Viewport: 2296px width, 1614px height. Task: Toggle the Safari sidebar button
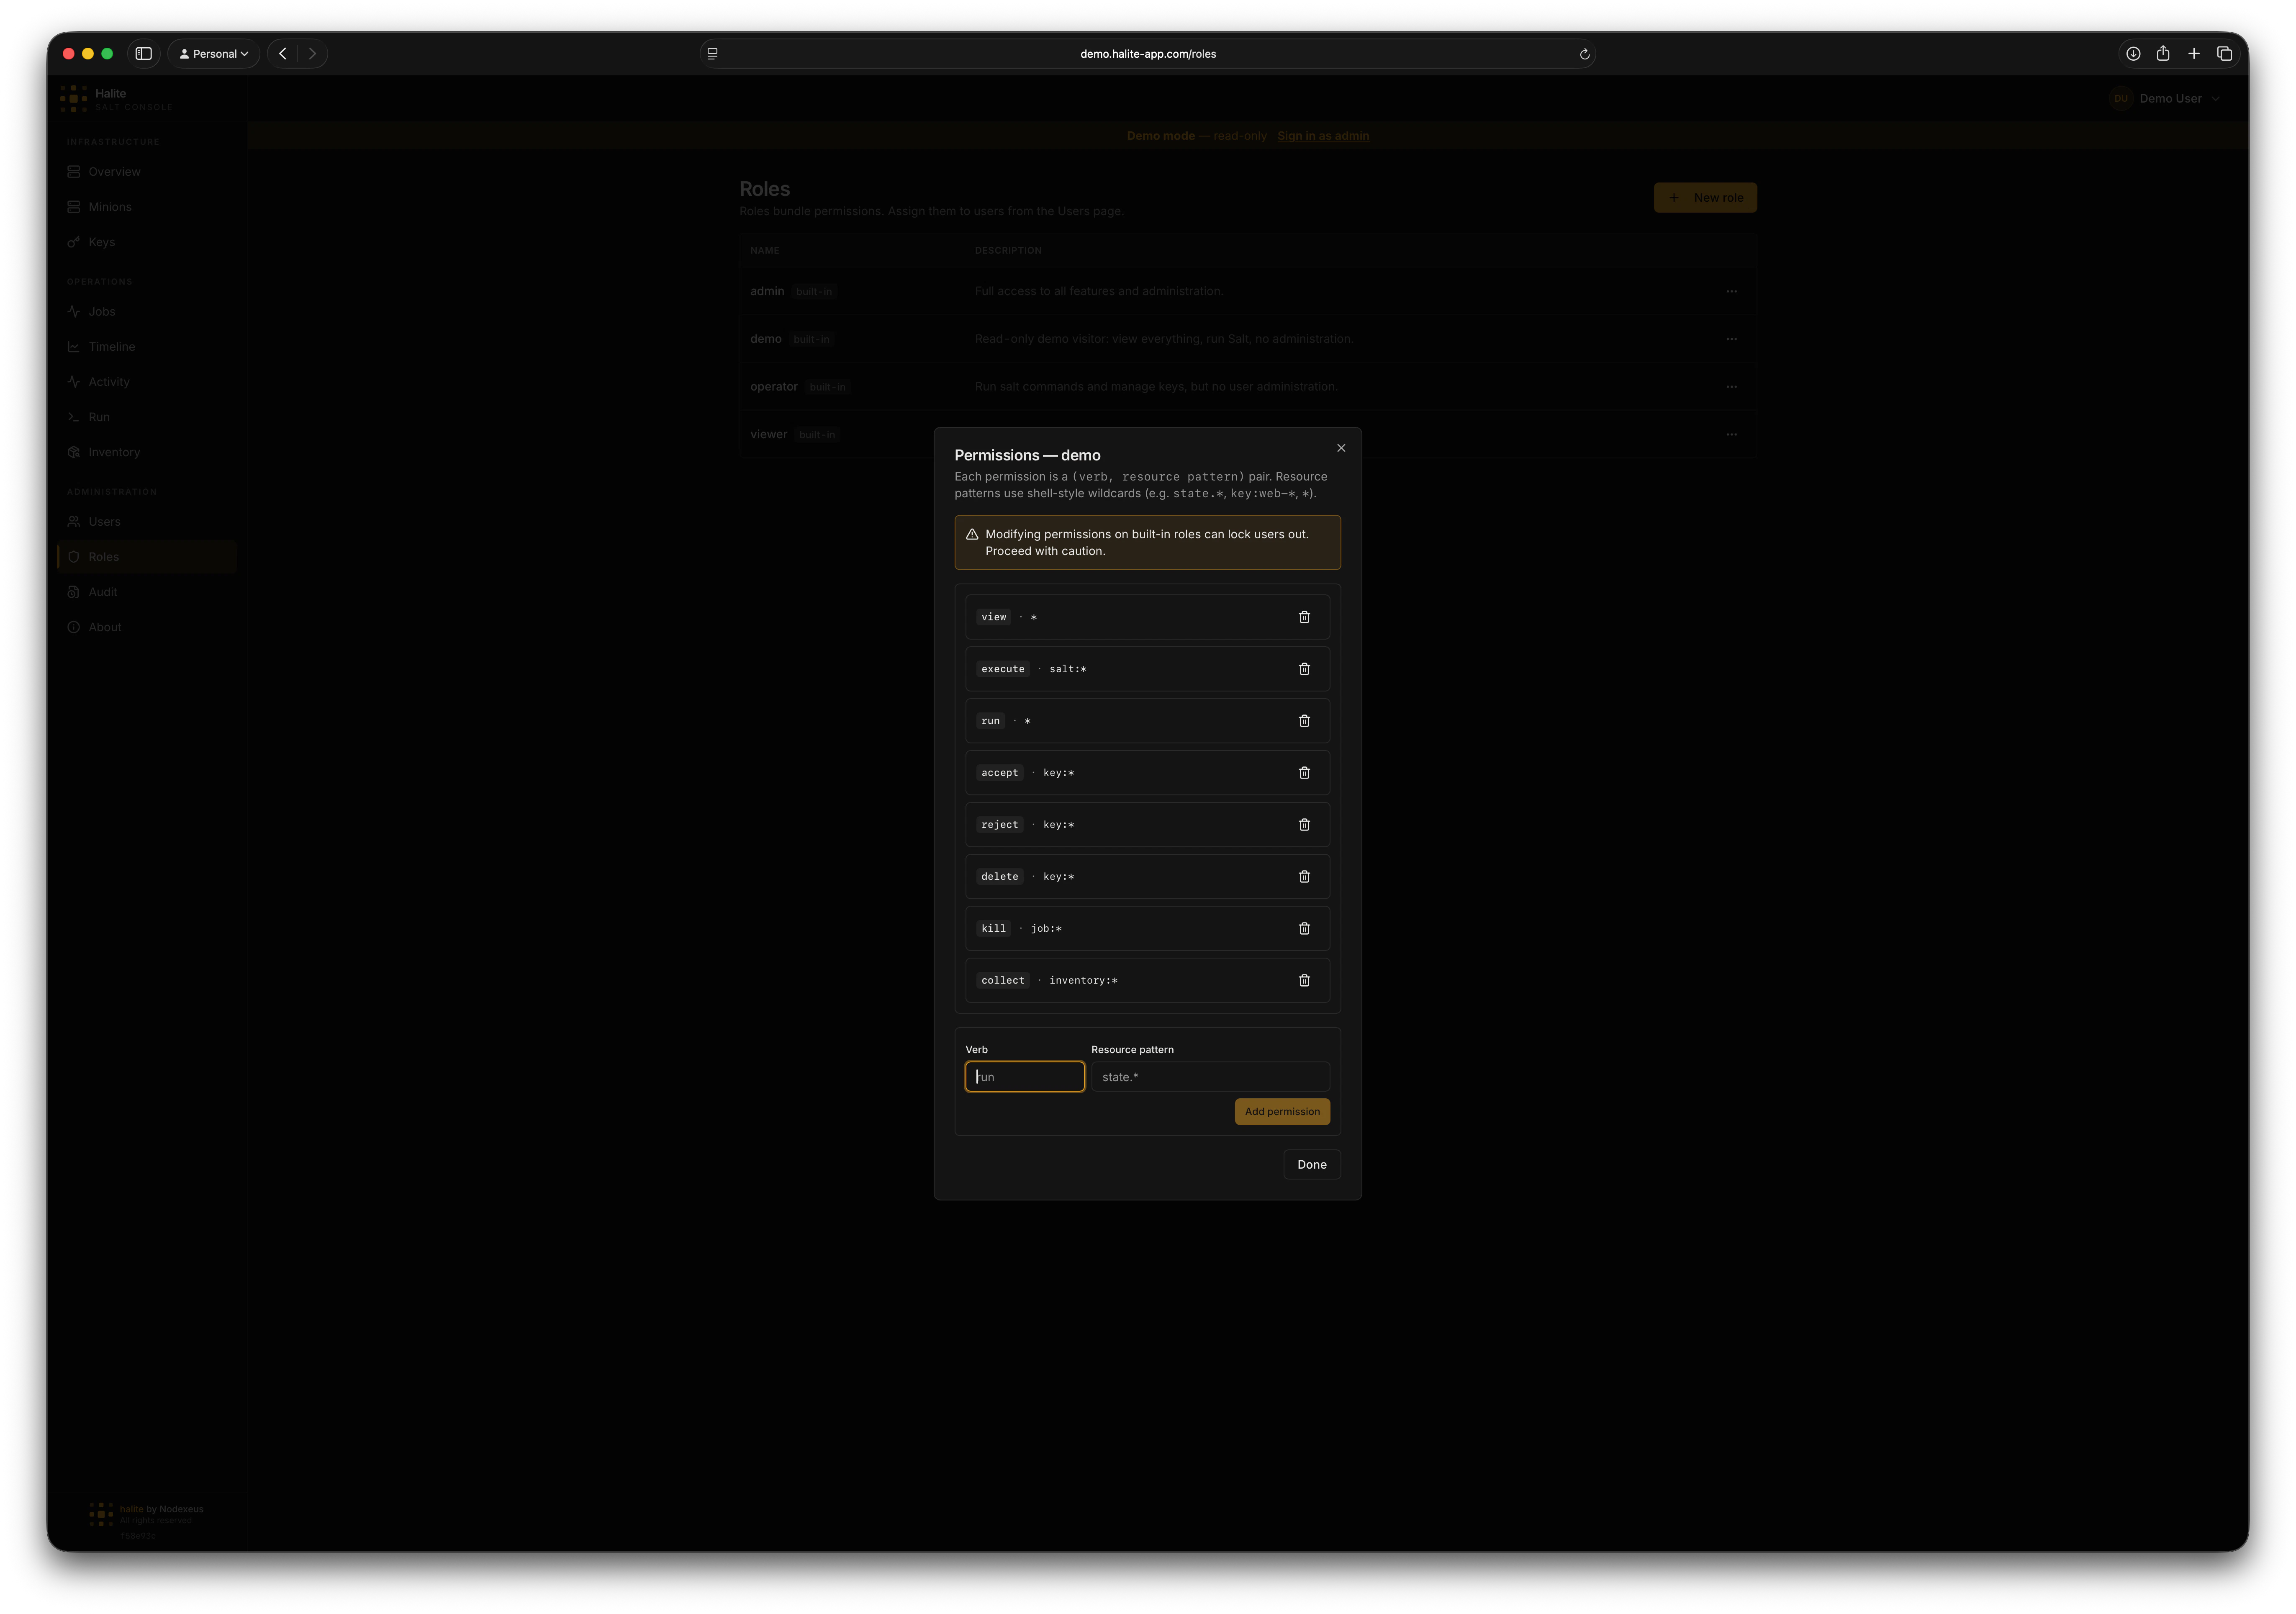144,54
